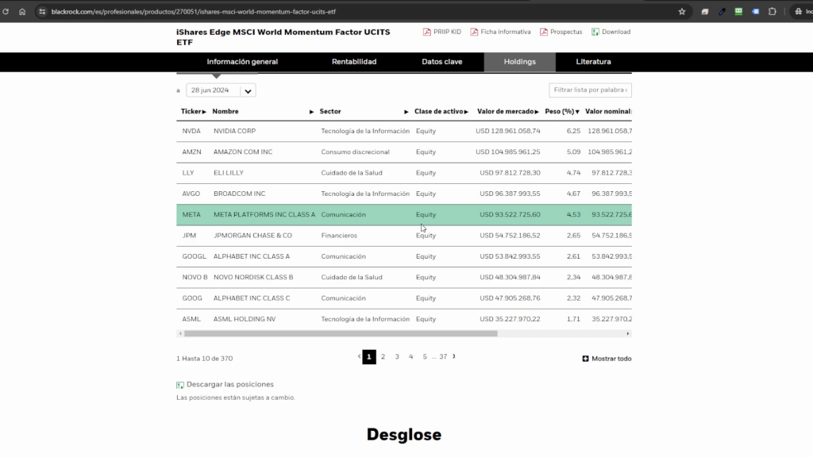Image resolution: width=813 pixels, height=457 pixels.
Task: Click the Download link in header
Action: [616, 32]
